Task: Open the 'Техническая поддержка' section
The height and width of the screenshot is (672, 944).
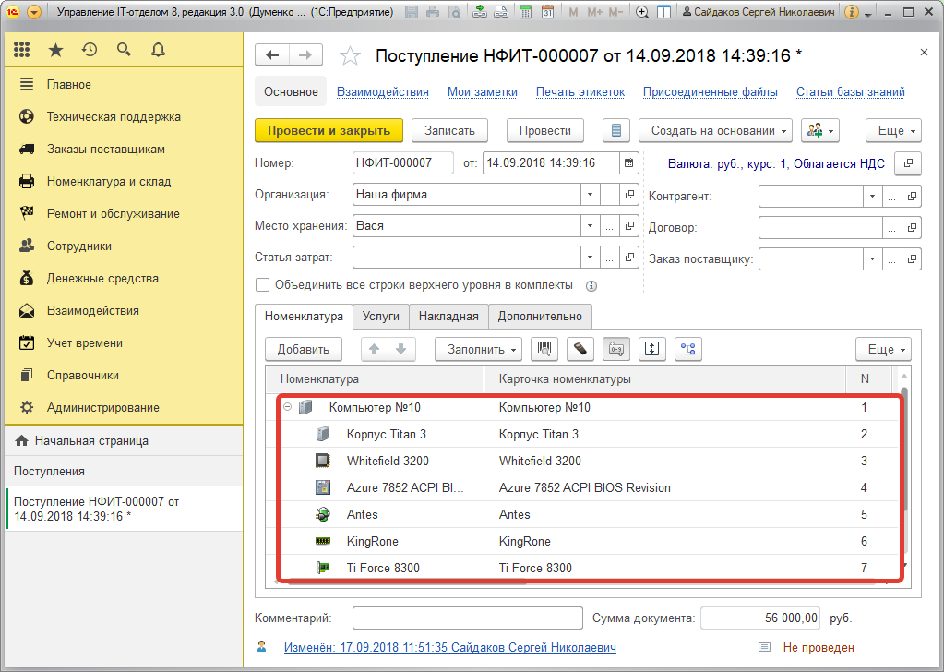Action: click(x=114, y=117)
